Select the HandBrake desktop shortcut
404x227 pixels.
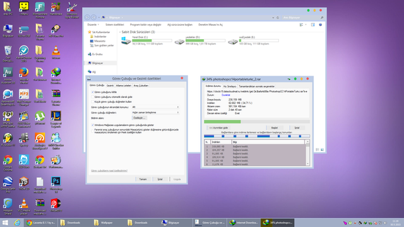pyautogui.click(x=56, y=9)
